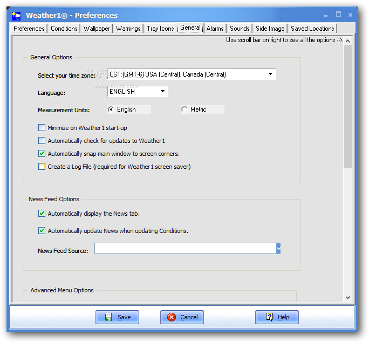369x343 pixels.
Task: Click the 'General Options' group heading
Action: coord(51,57)
